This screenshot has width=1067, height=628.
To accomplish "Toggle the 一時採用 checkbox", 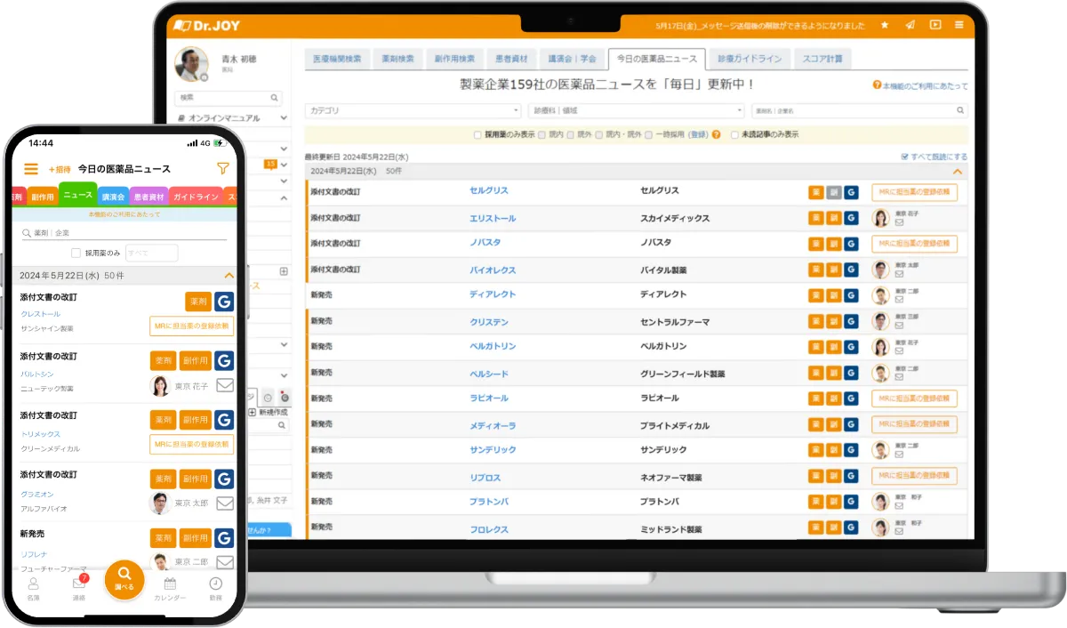I will (648, 134).
